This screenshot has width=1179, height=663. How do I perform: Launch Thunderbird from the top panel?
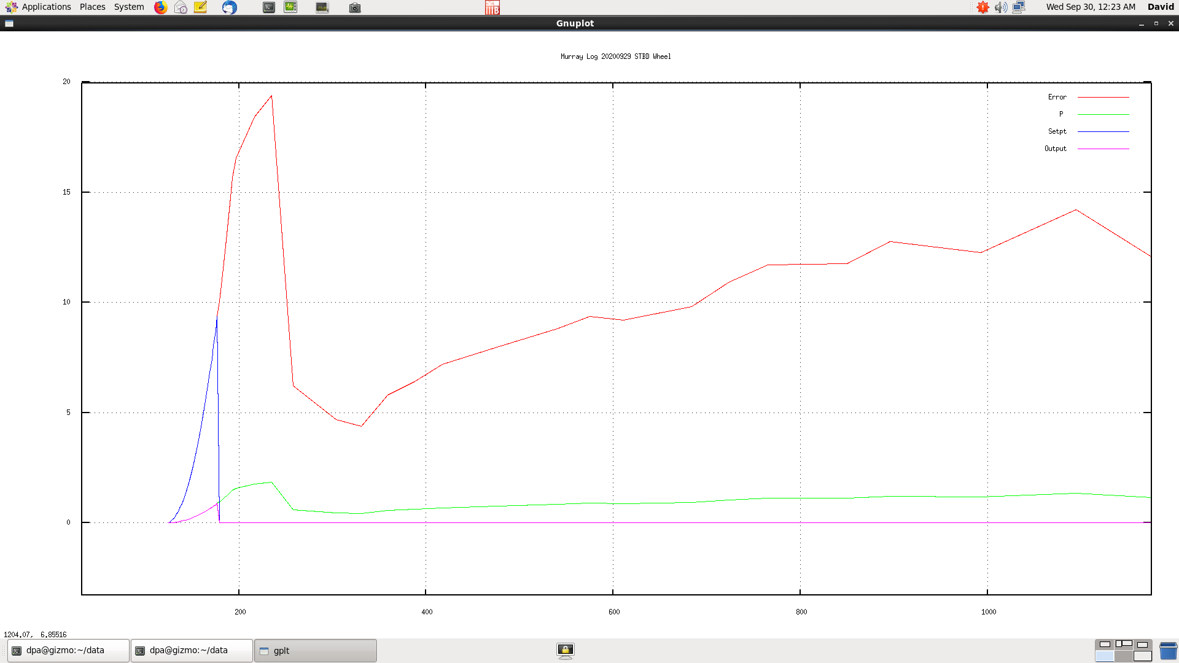click(230, 7)
